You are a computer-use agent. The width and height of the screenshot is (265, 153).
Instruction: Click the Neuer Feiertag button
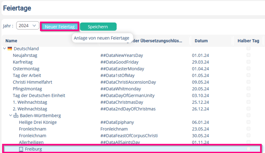tap(60, 27)
